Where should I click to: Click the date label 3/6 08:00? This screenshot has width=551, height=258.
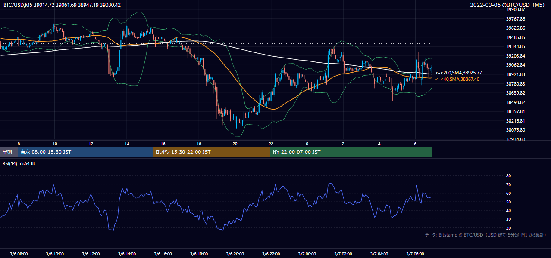tap(19, 254)
